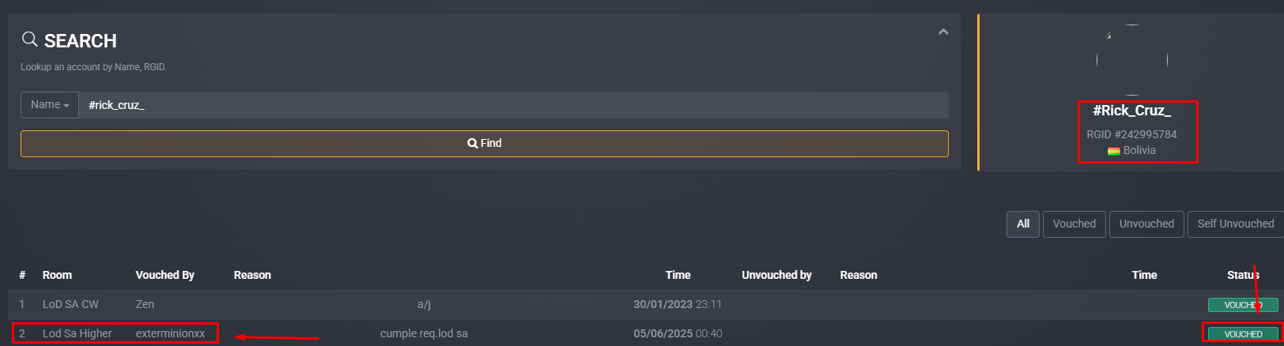
Task: Click the RGID #242995784 text
Action: [1131, 134]
